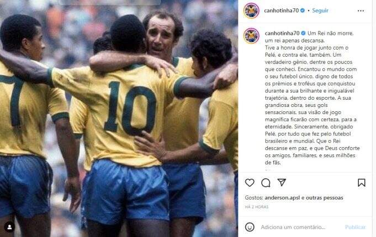
Task: Show tagged people icon on photo
Action: pyautogui.click(x=9, y=227)
